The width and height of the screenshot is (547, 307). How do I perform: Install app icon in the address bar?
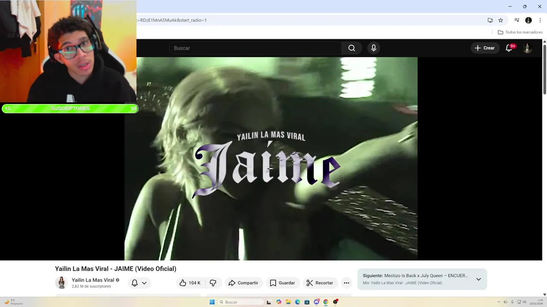coord(490,20)
